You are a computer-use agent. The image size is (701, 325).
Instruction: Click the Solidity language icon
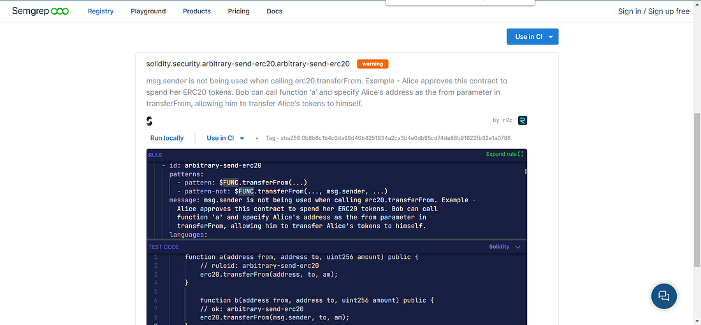click(149, 121)
